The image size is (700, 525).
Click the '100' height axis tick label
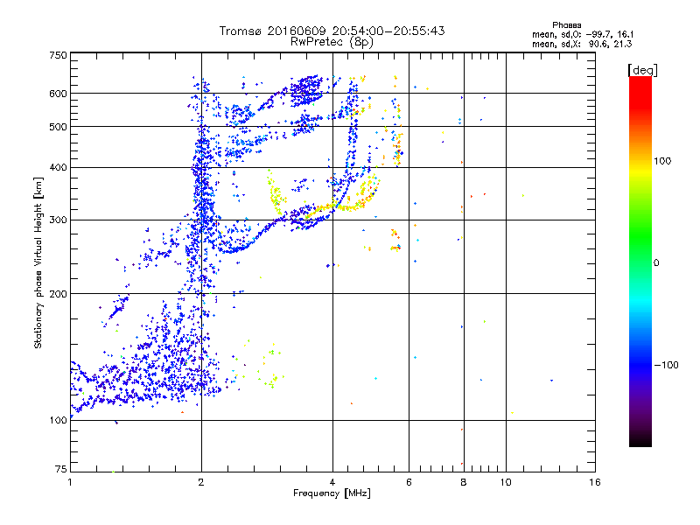[58, 421]
